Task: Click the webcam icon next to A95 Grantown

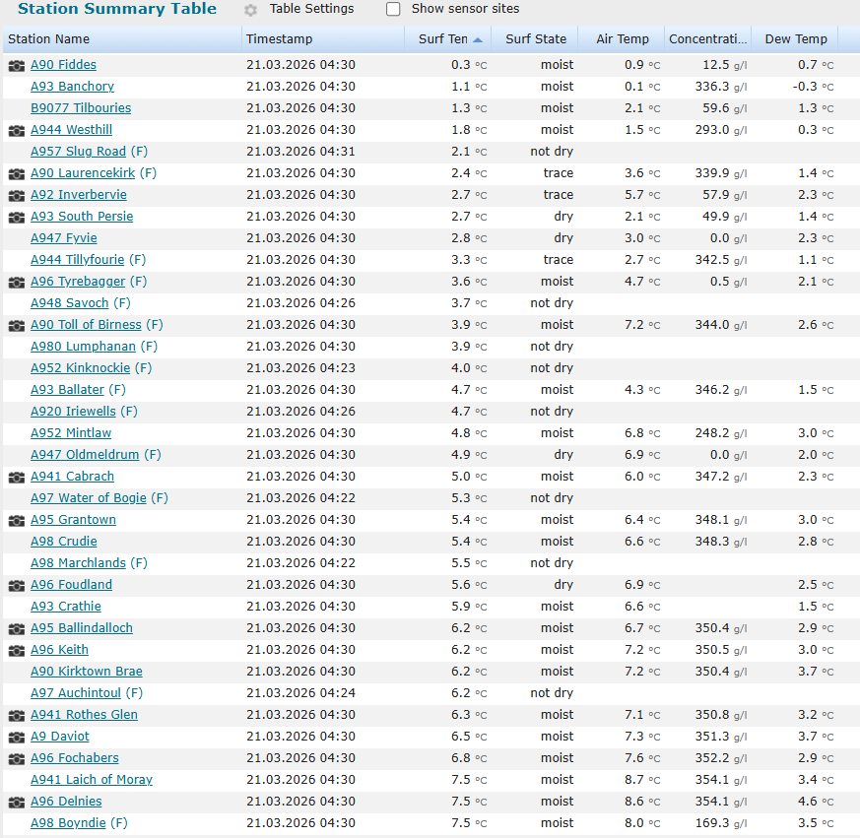Action: click(x=16, y=519)
